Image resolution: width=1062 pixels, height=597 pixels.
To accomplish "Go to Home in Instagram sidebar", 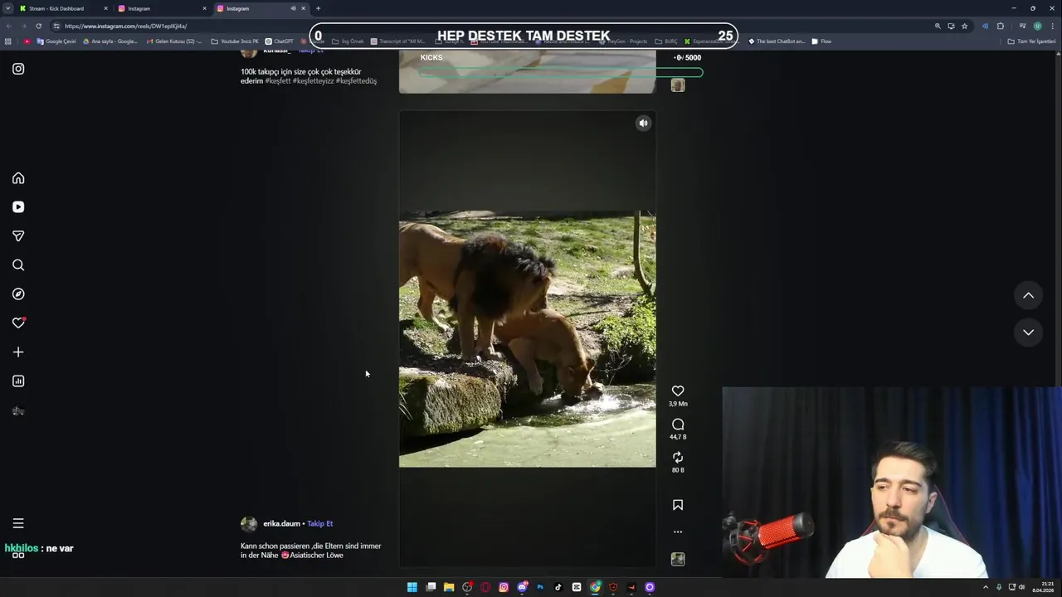I will (x=18, y=178).
